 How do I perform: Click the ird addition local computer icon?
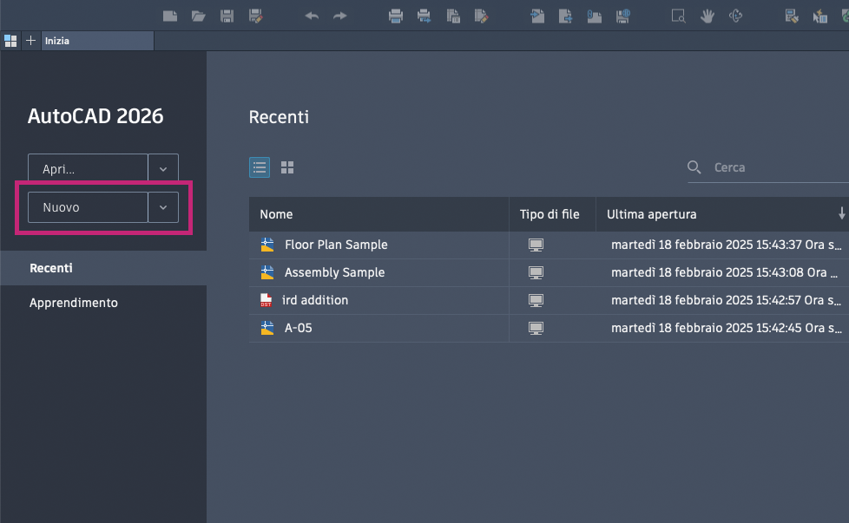point(536,300)
